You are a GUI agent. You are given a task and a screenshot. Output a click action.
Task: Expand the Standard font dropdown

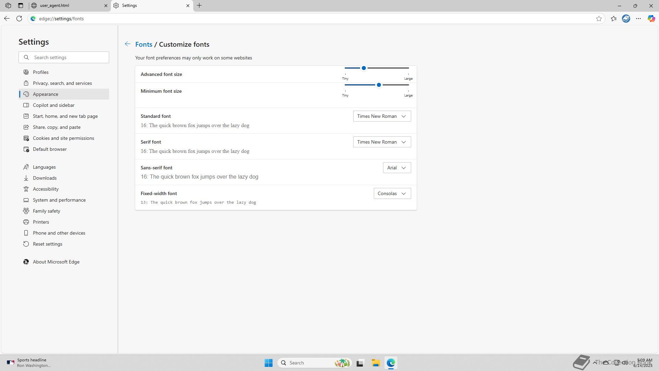[382, 116]
